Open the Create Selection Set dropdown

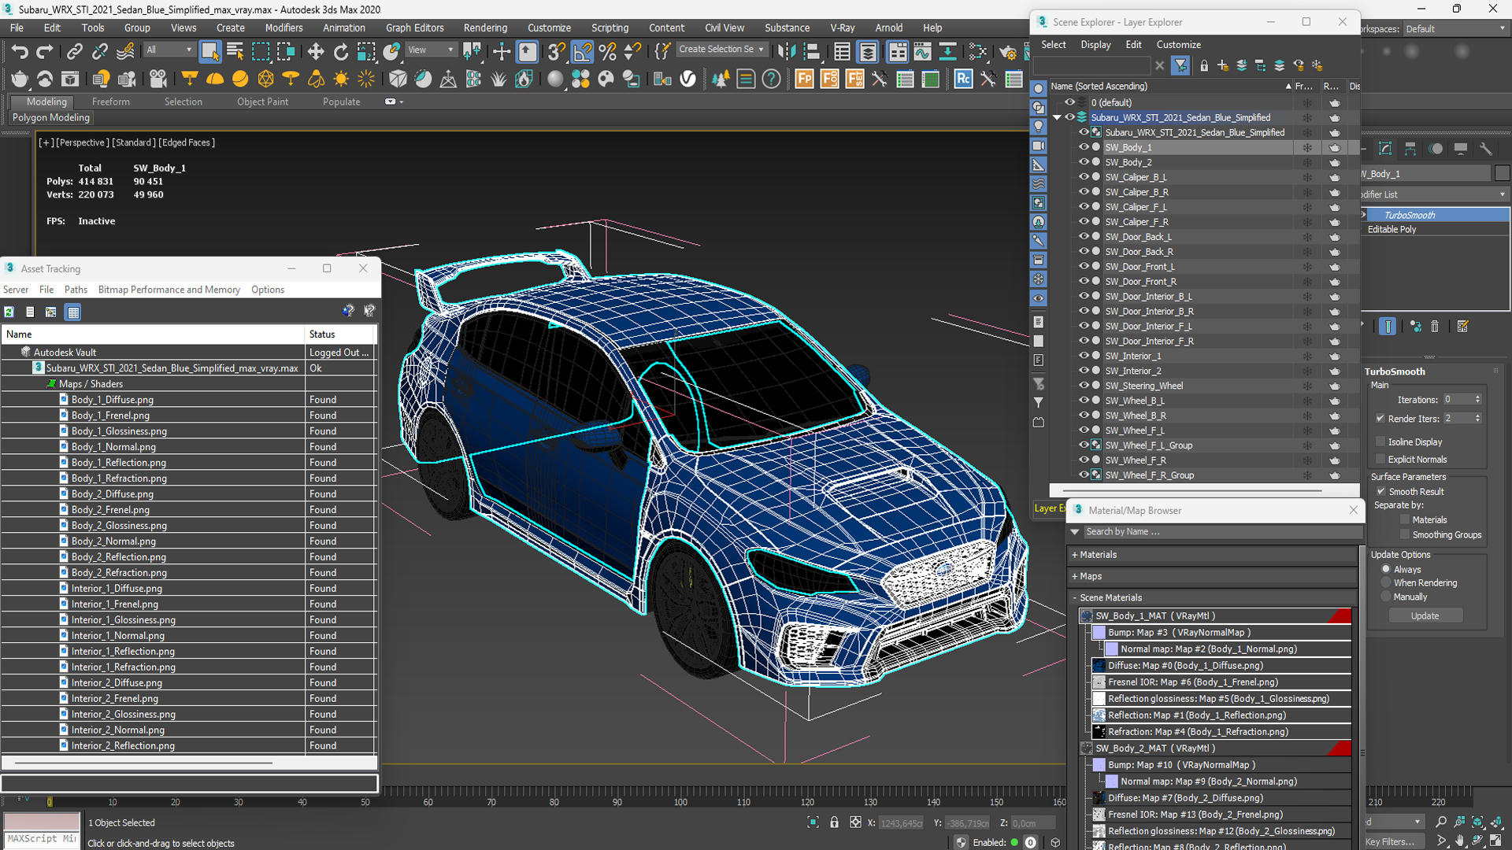pos(721,50)
